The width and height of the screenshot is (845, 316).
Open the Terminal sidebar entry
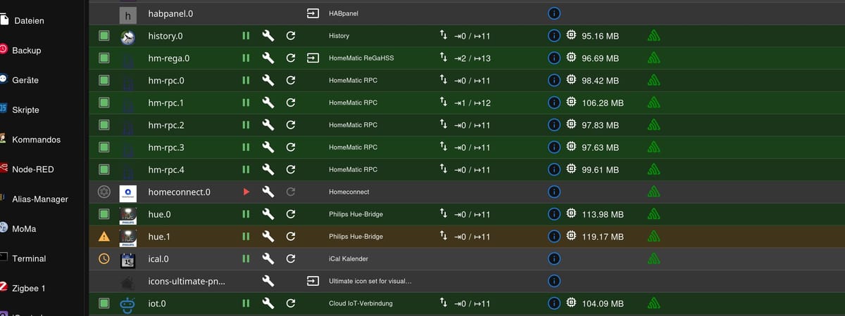click(28, 258)
